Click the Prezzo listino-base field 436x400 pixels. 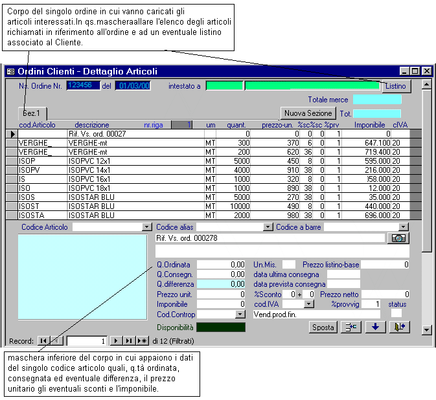pyautogui.click(x=385, y=265)
